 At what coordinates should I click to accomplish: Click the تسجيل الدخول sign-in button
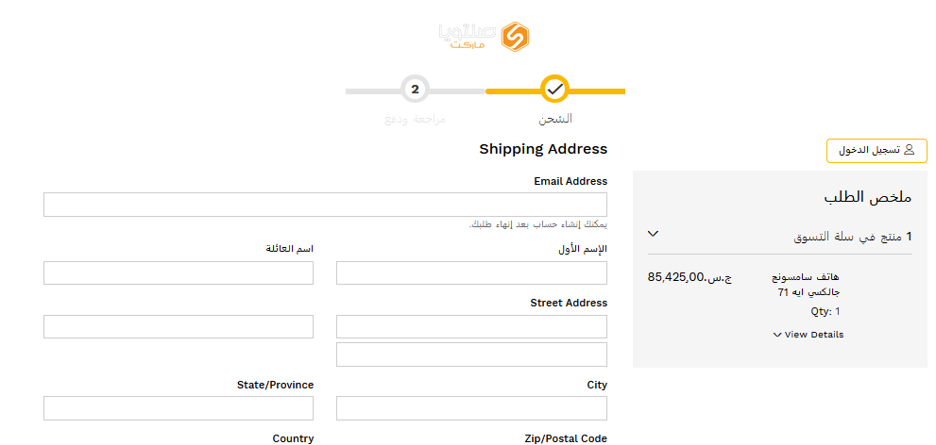tap(876, 151)
